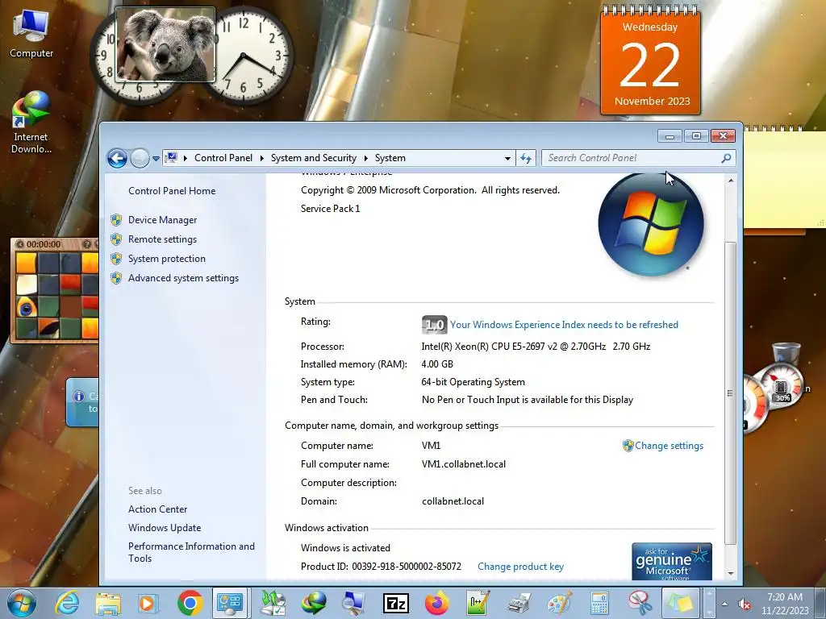Screen dimensions: 826x619
Task: Launch Paint from the taskbar
Action: tap(560, 603)
